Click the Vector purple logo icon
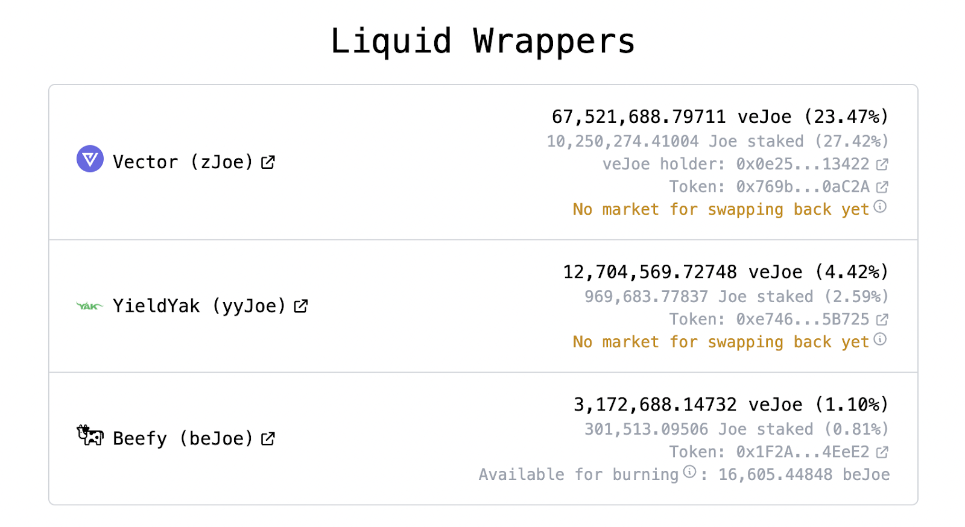The width and height of the screenshot is (965, 527). coord(90,159)
